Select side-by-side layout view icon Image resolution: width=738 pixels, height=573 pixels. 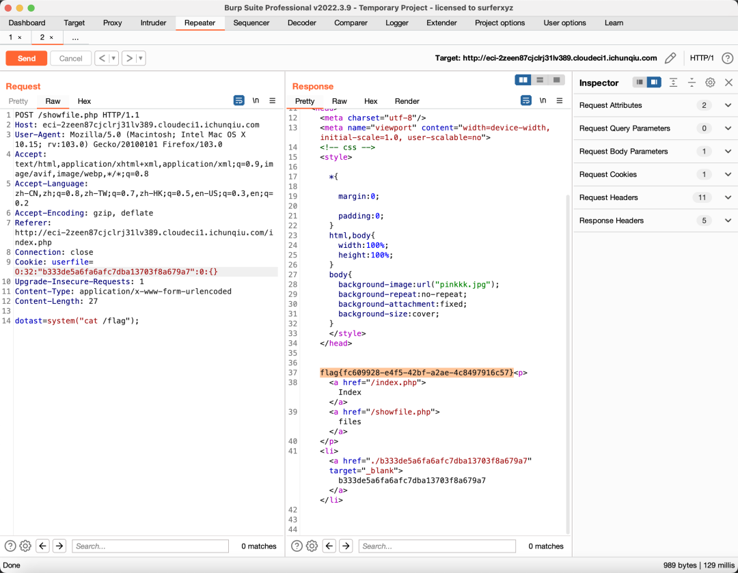(523, 80)
